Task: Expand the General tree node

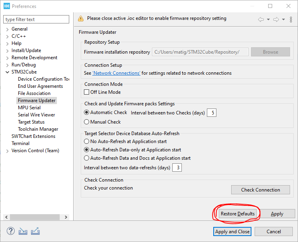Action: point(8,29)
